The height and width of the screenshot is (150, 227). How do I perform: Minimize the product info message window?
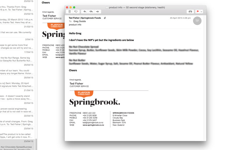pos(70,7)
